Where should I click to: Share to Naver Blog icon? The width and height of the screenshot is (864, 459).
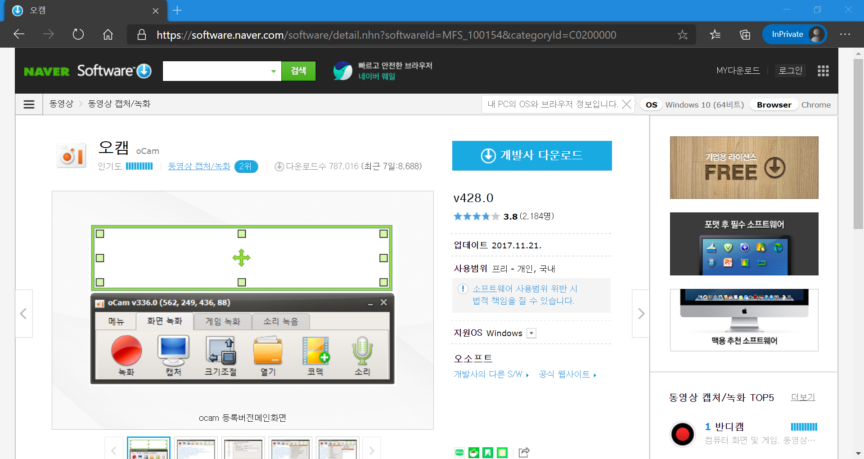(459, 453)
